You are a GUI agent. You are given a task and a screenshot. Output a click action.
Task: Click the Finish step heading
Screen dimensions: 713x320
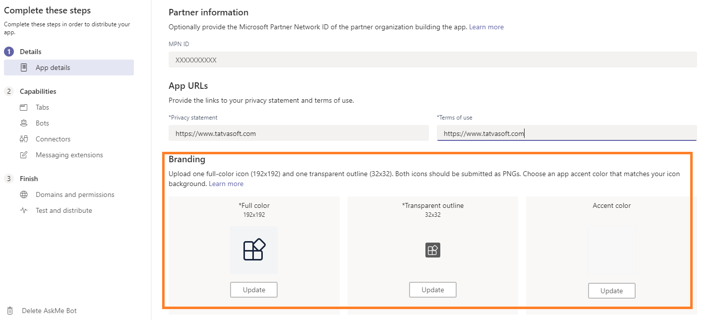pyautogui.click(x=29, y=179)
